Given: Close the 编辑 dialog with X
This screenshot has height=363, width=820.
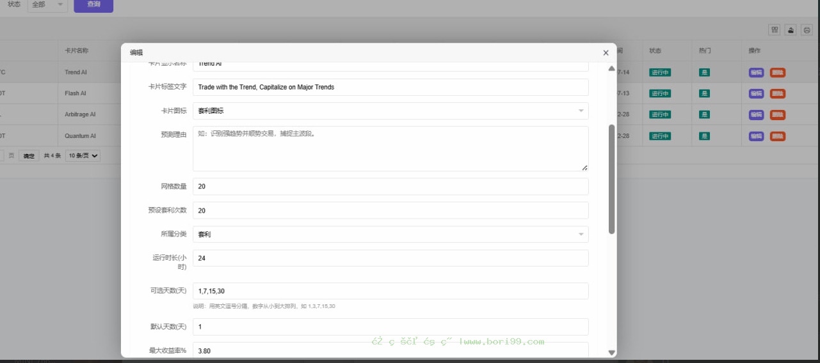Looking at the screenshot, I should 606,53.
